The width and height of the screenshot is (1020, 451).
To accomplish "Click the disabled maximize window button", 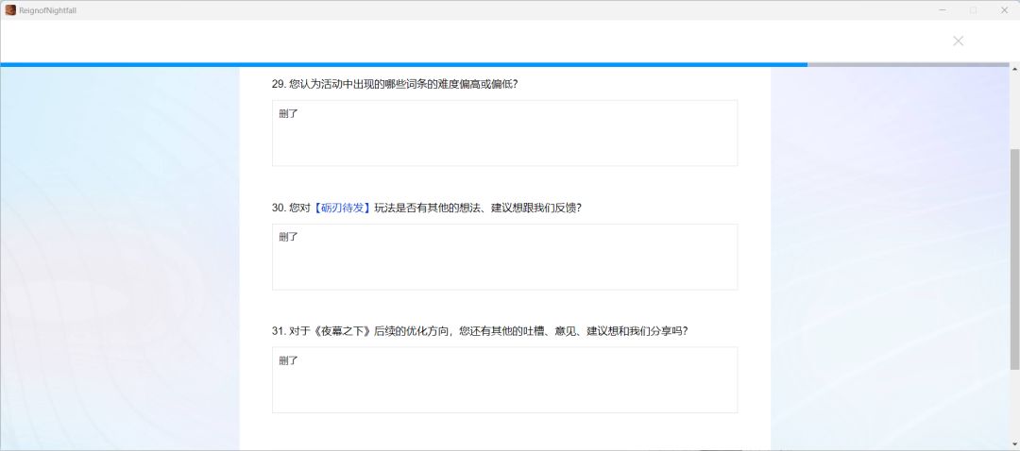I will [x=973, y=10].
